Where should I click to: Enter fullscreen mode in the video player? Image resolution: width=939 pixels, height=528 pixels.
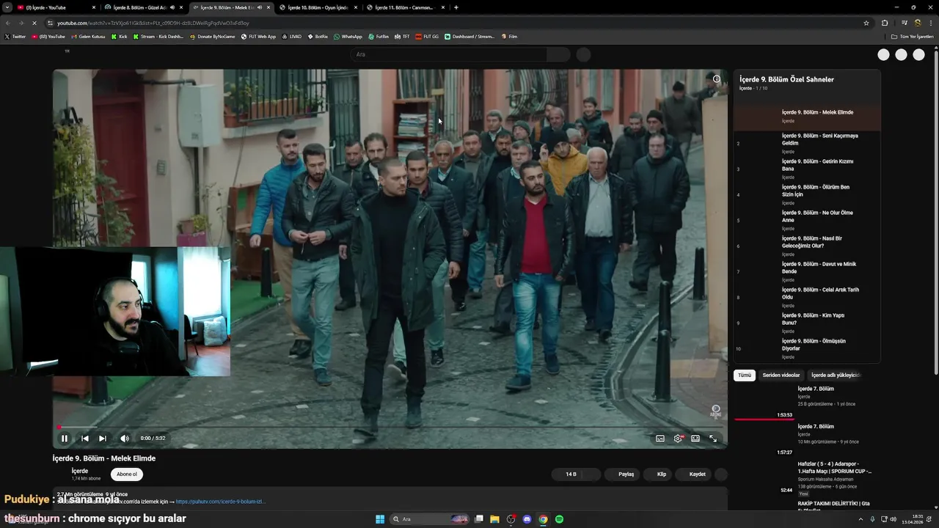tap(713, 439)
